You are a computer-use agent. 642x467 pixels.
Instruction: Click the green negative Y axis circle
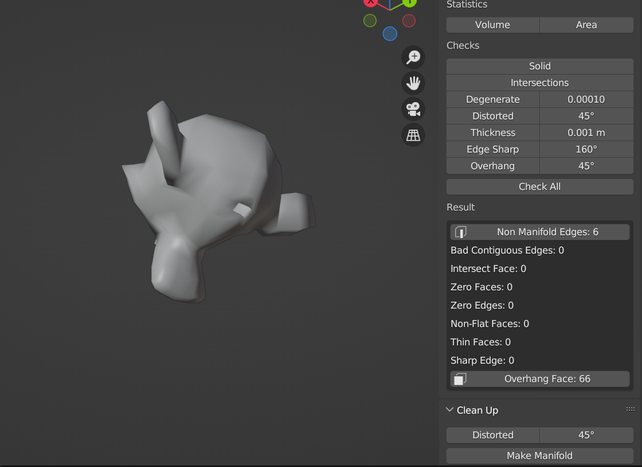click(x=370, y=21)
